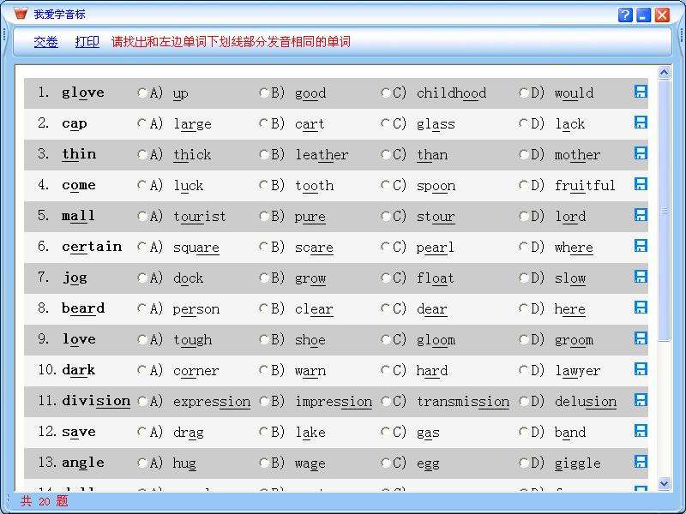Select option A thick for question 3
Screen dimensions: 686x514
tap(144, 155)
